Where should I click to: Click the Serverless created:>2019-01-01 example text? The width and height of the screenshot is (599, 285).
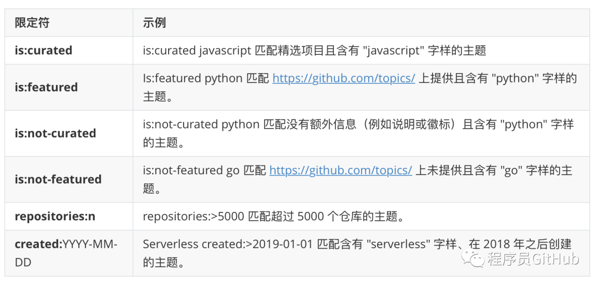click(x=229, y=244)
